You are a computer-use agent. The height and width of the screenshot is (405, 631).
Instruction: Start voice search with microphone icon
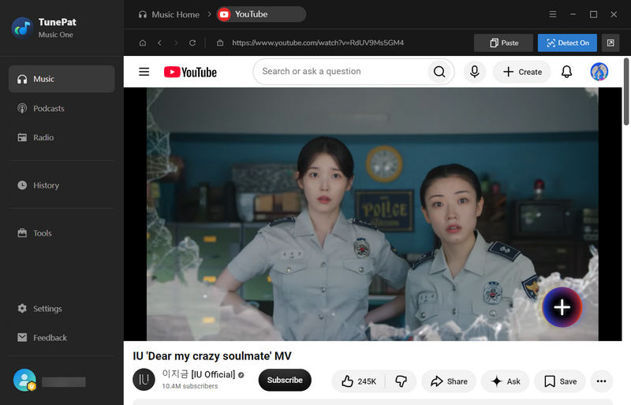pos(475,72)
